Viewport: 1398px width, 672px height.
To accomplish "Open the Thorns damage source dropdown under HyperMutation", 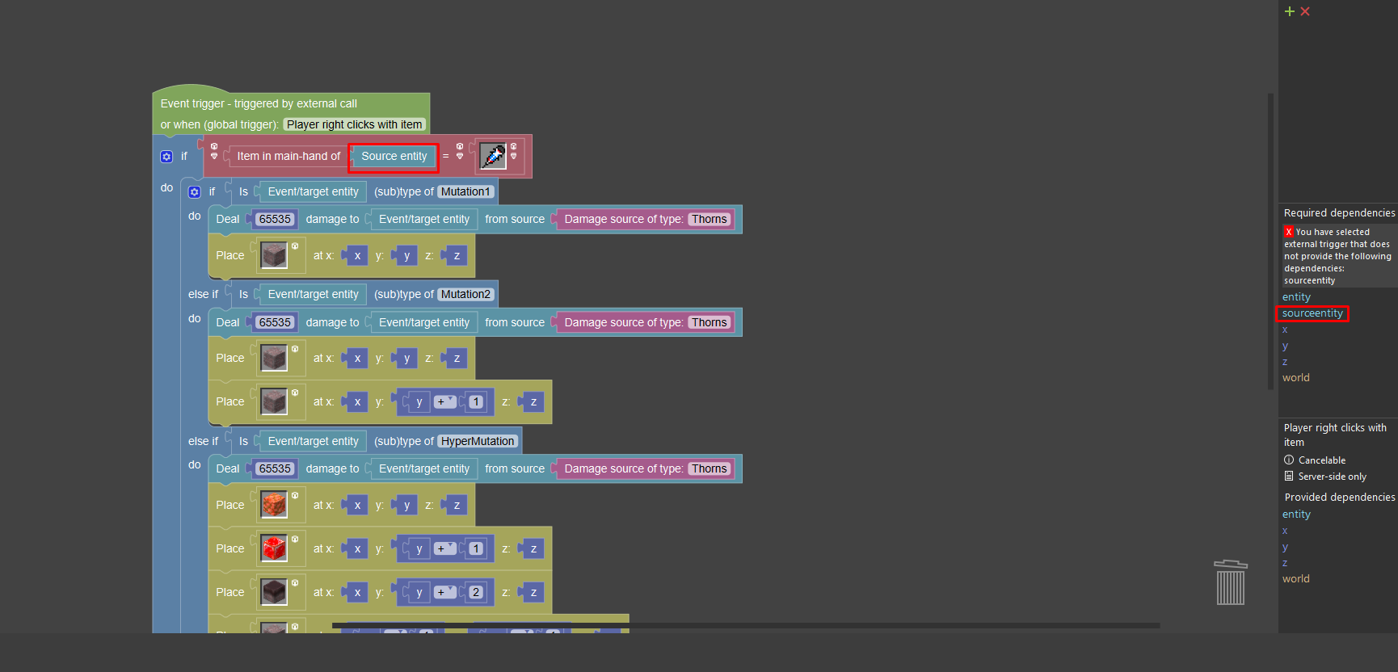I will tap(710, 468).
